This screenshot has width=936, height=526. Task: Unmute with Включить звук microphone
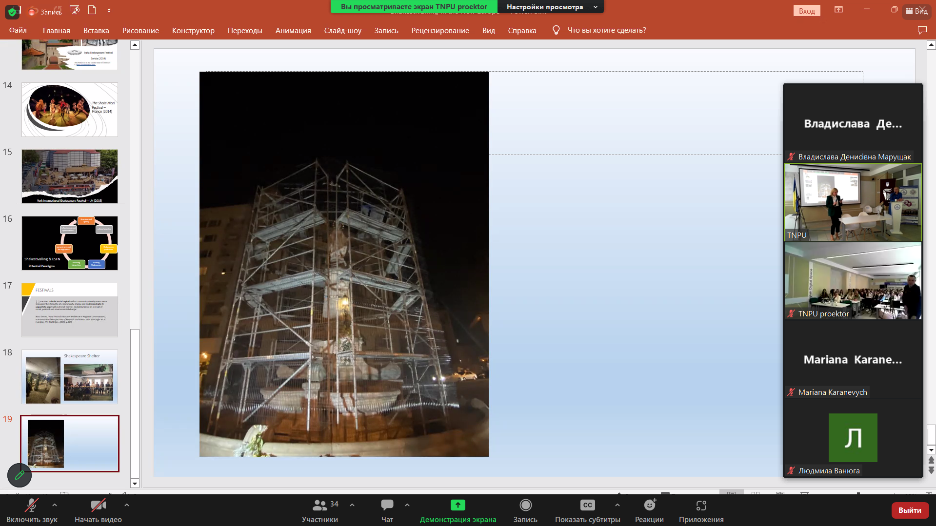(x=32, y=510)
